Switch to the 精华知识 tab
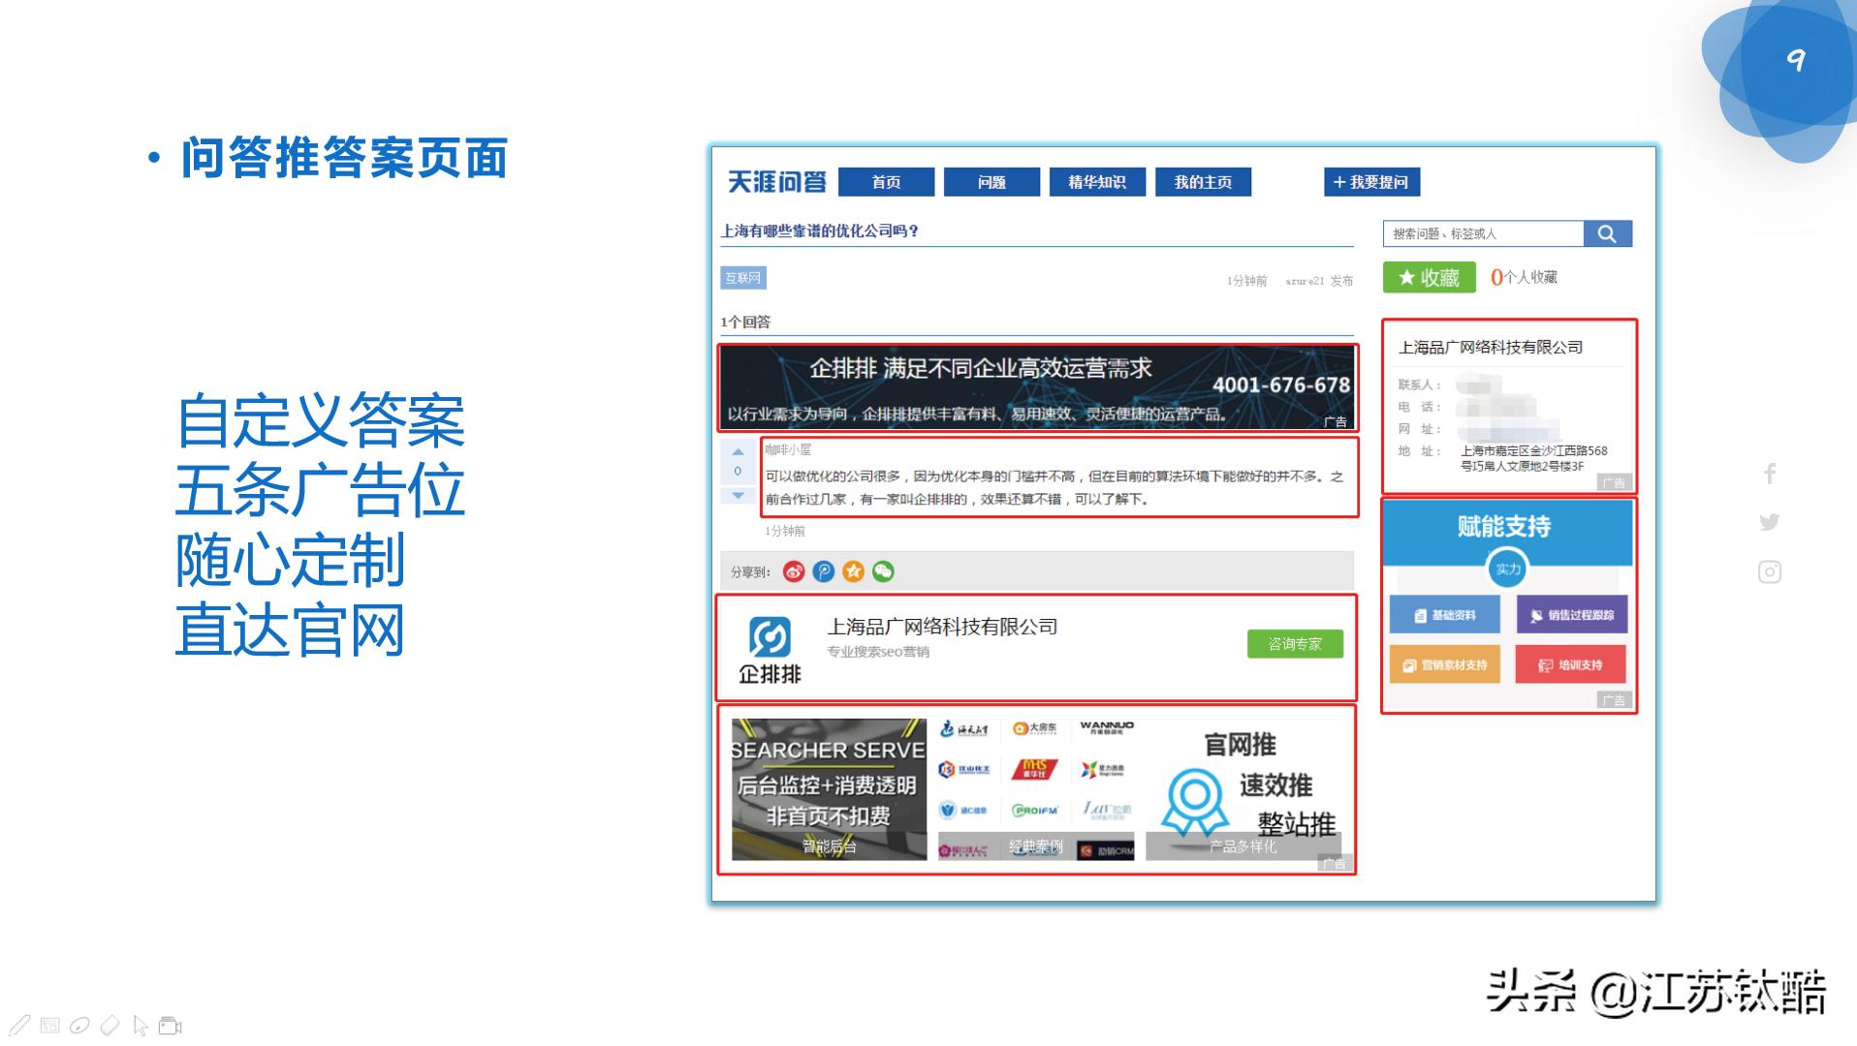Screen dimensions: 1857x1046 click(1096, 182)
